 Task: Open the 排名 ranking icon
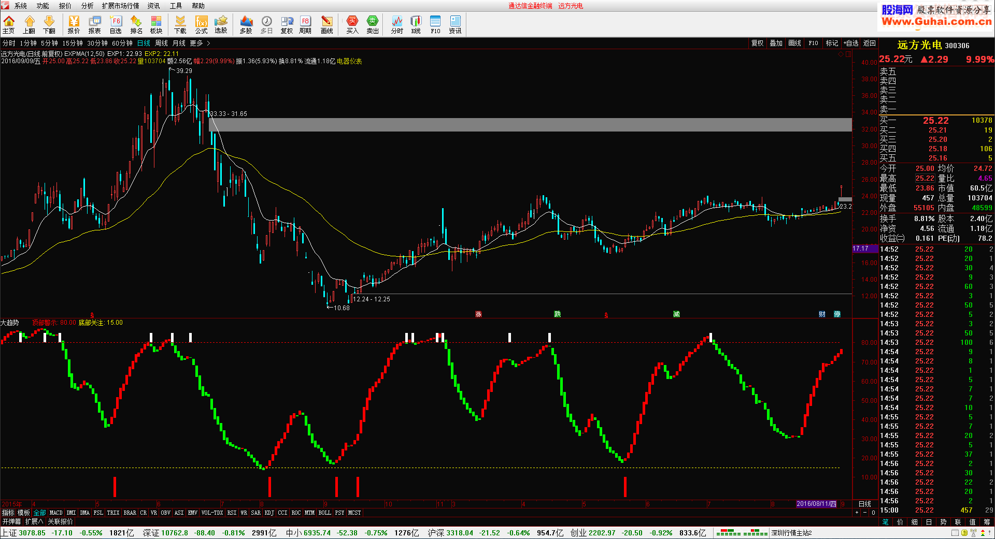136,24
